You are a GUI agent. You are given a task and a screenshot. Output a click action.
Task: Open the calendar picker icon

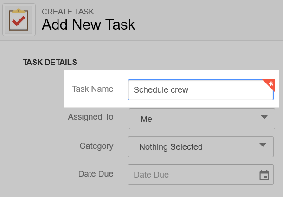tap(264, 175)
